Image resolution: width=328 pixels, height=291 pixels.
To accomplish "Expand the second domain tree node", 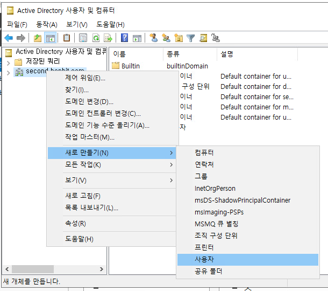I will click(x=9, y=73).
